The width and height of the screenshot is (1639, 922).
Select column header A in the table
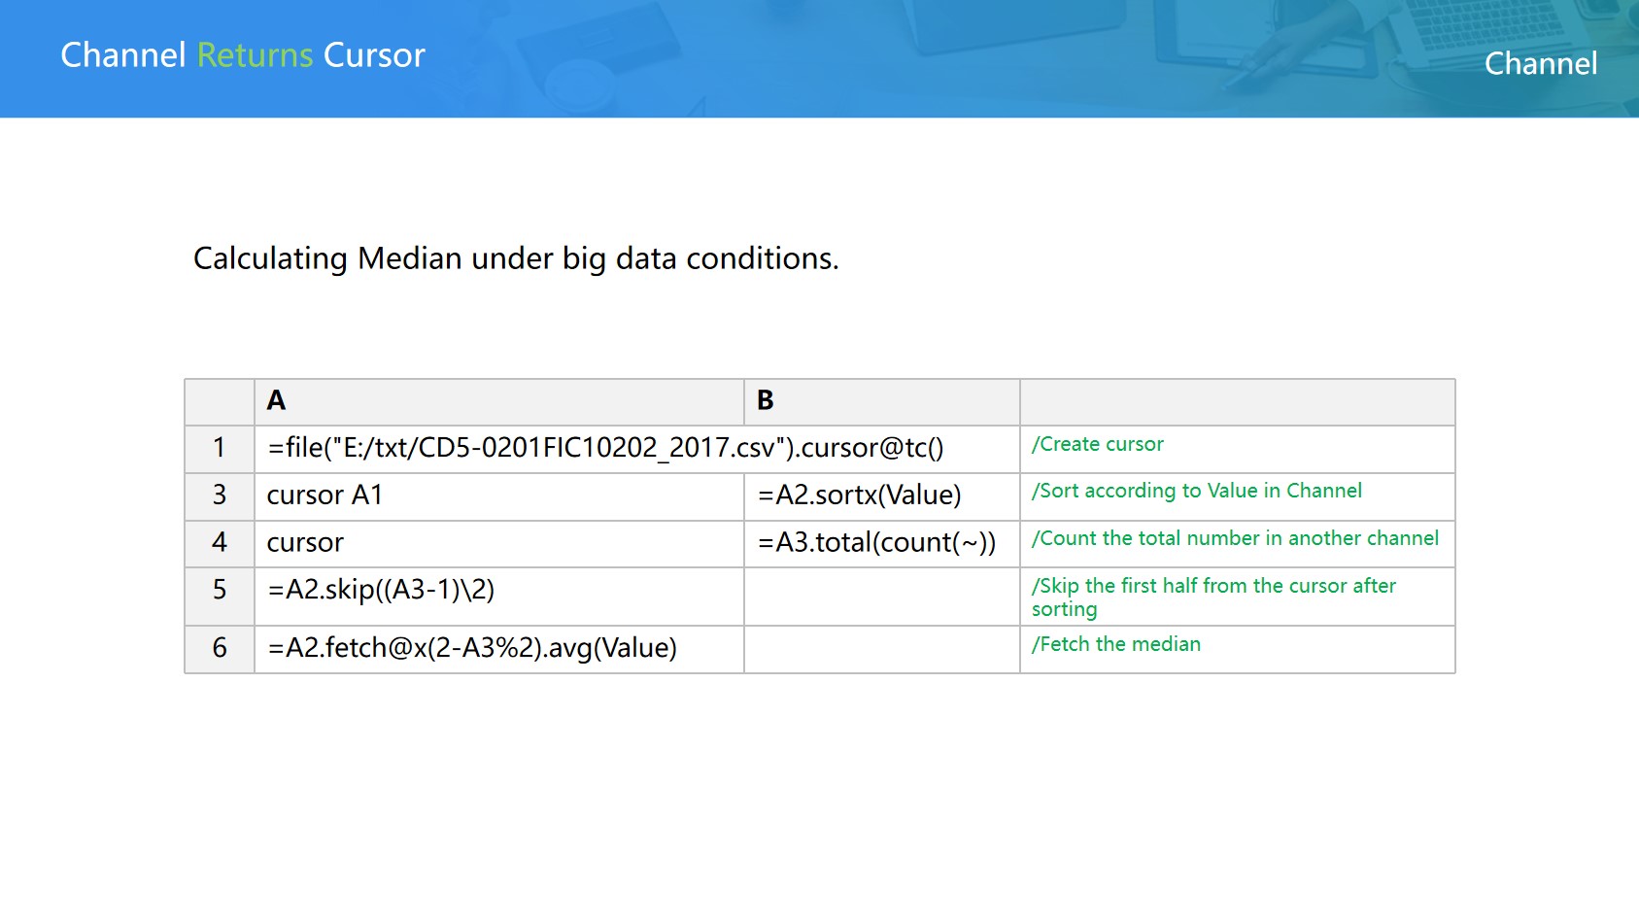(x=277, y=400)
